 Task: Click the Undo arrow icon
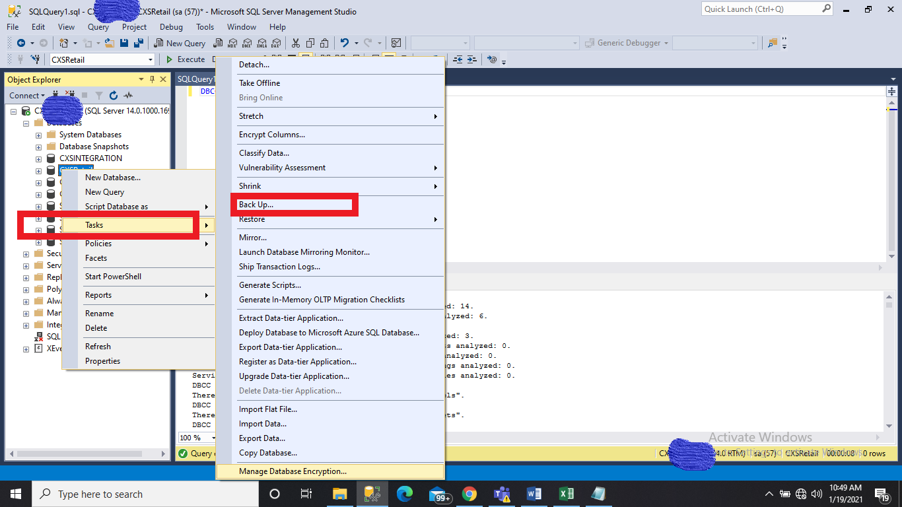tap(345, 43)
